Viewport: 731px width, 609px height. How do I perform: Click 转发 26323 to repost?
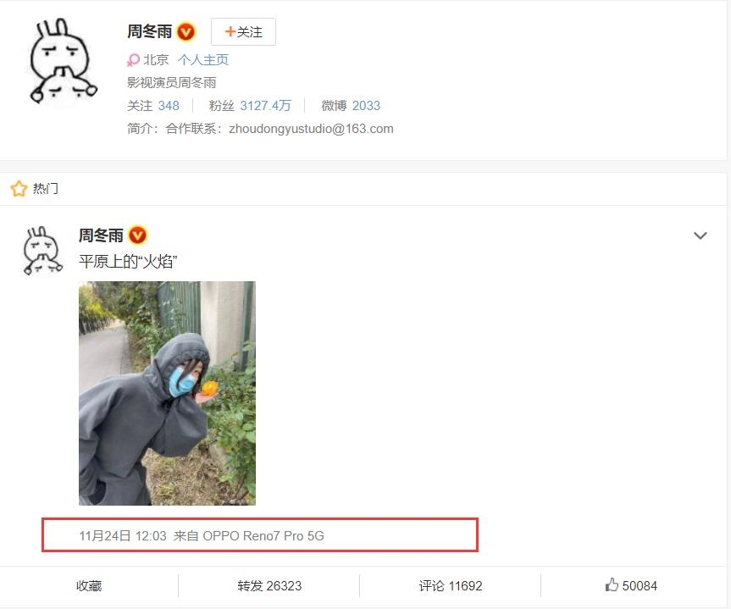point(269,585)
